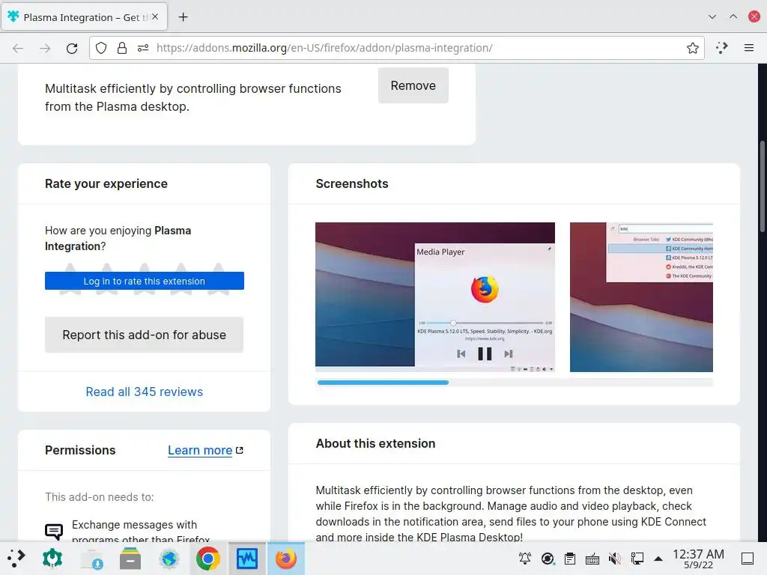Bookmark this page with the star
This screenshot has width=767, height=575.
tap(693, 48)
